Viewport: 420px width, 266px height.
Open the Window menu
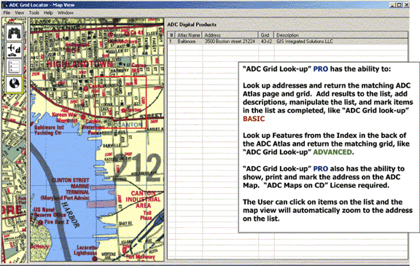pos(66,13)
